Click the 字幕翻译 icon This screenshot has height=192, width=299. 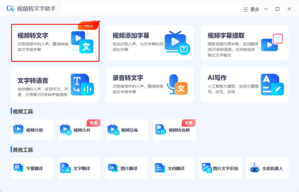pyautogui.click(x=18, y=168)
